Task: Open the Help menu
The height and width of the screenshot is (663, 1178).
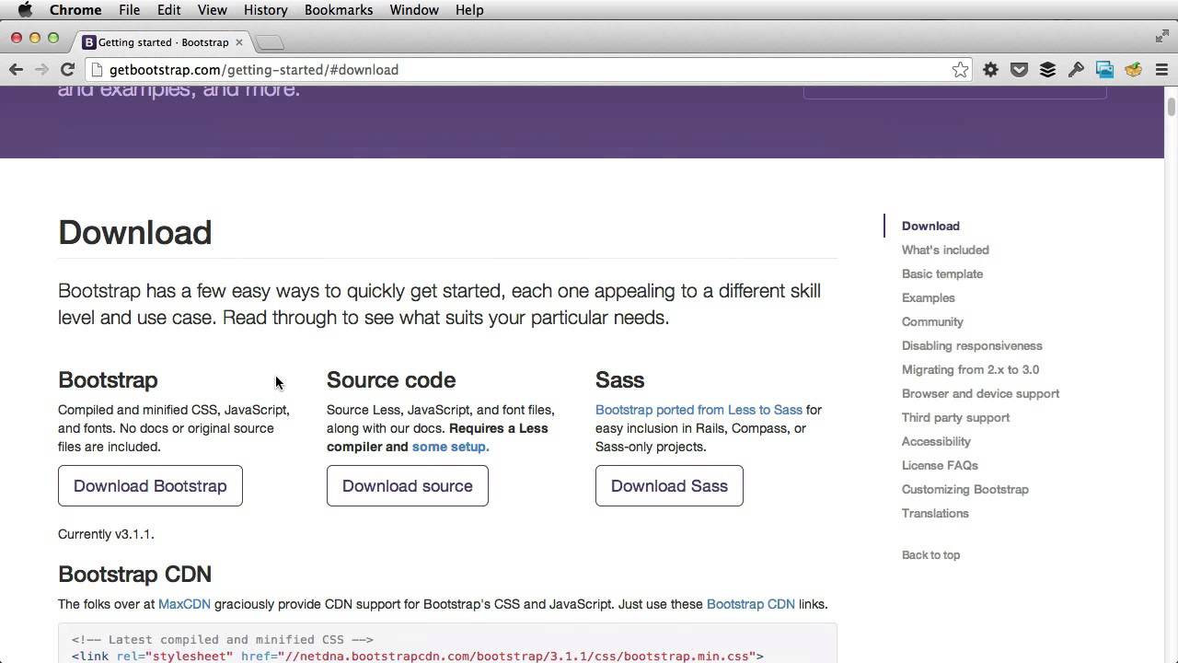Action: point(469,10)
